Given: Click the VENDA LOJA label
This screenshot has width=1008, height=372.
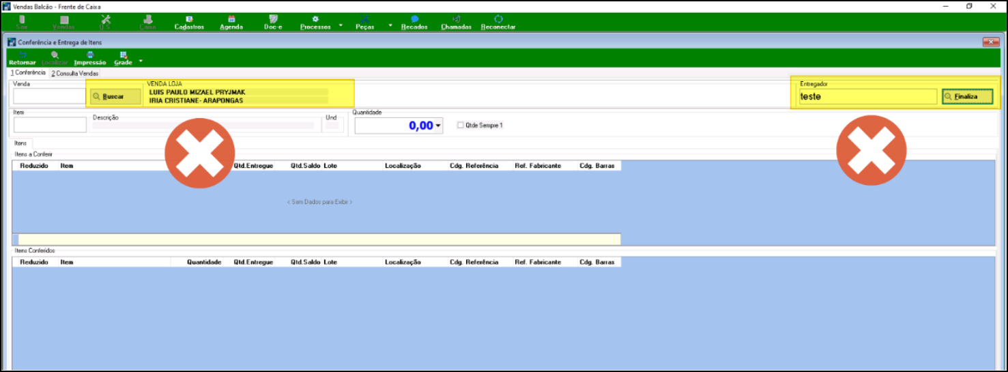Looking at the screenshot, I should (164, 84).
